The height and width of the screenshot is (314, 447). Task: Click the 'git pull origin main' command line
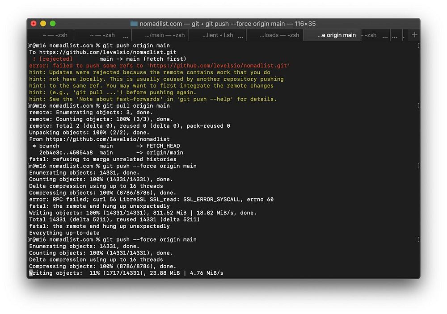click(100, 106)
